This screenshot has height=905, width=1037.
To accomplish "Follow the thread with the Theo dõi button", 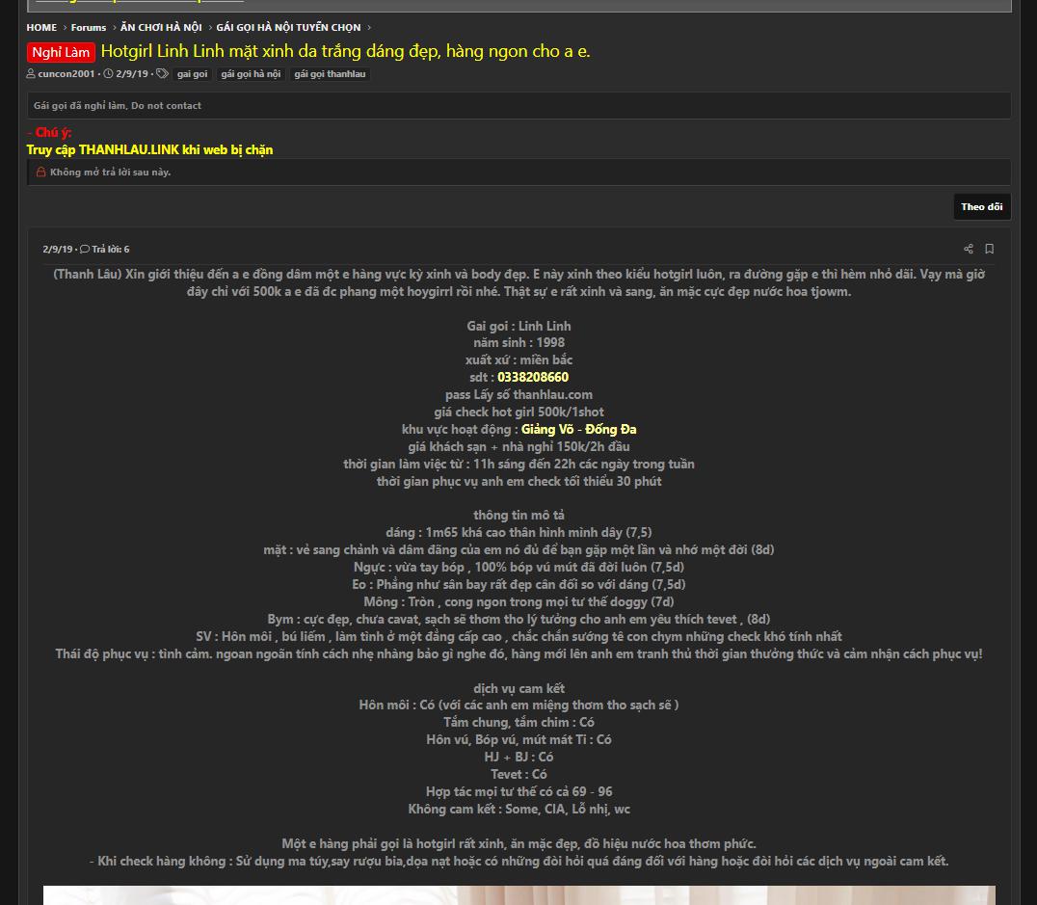I will pyautogui.click(x=981, y=206).
